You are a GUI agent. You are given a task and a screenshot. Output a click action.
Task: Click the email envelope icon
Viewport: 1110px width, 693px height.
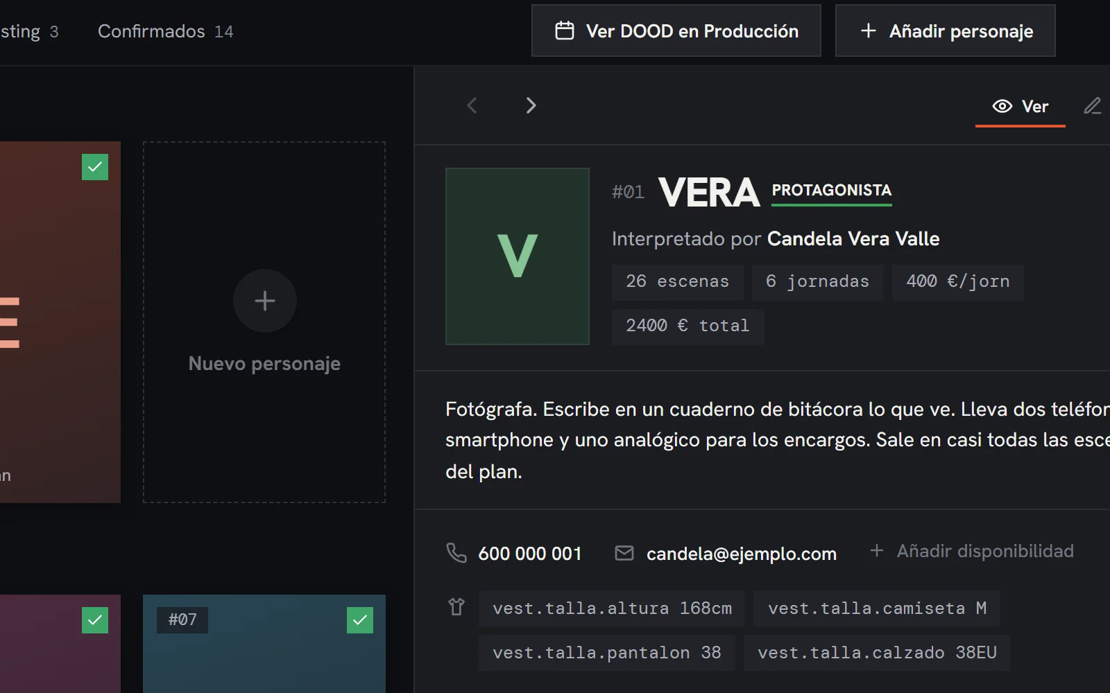[624, 553]
